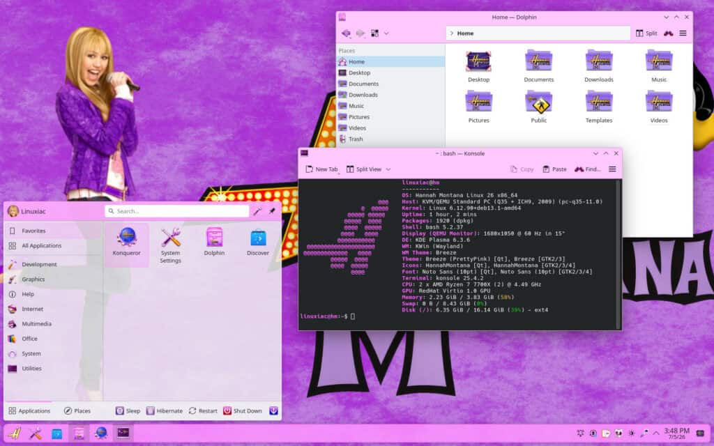The height and width of the screenshot is (446, 714).
Task: Expand more session options next to Shut Down
Action: (273, 410)
